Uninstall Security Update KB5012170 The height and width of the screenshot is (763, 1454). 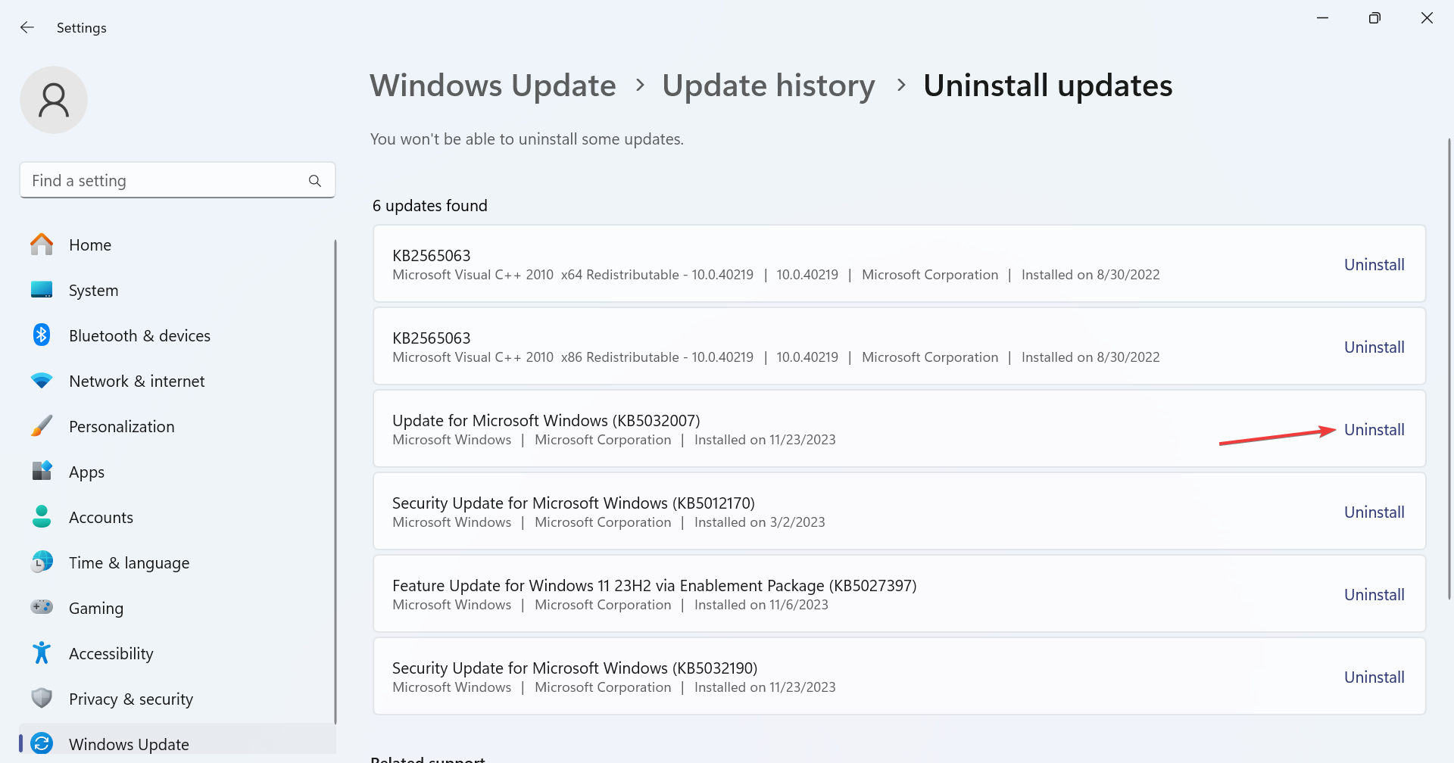pyautogui.click(x=1374, y=512)
